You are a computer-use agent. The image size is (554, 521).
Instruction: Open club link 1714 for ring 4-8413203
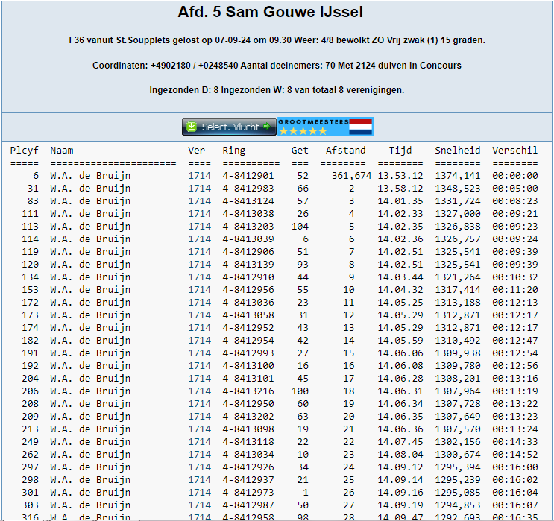(x=199, y=227)
